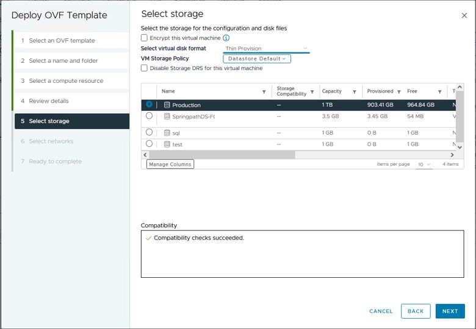Click the table's scroll down arrow
This screenshot has width=476, height=329.
point(460,147)
